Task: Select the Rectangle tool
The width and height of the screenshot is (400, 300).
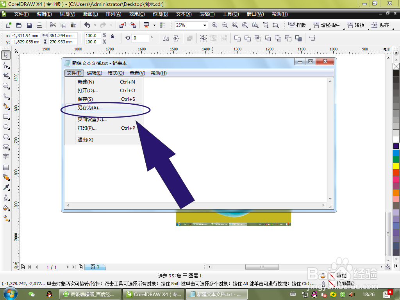Action: 6,116
